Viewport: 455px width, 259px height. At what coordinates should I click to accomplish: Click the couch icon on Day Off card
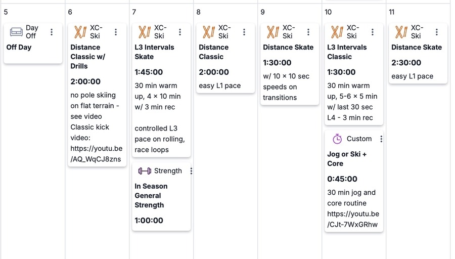tap(16, 32)
